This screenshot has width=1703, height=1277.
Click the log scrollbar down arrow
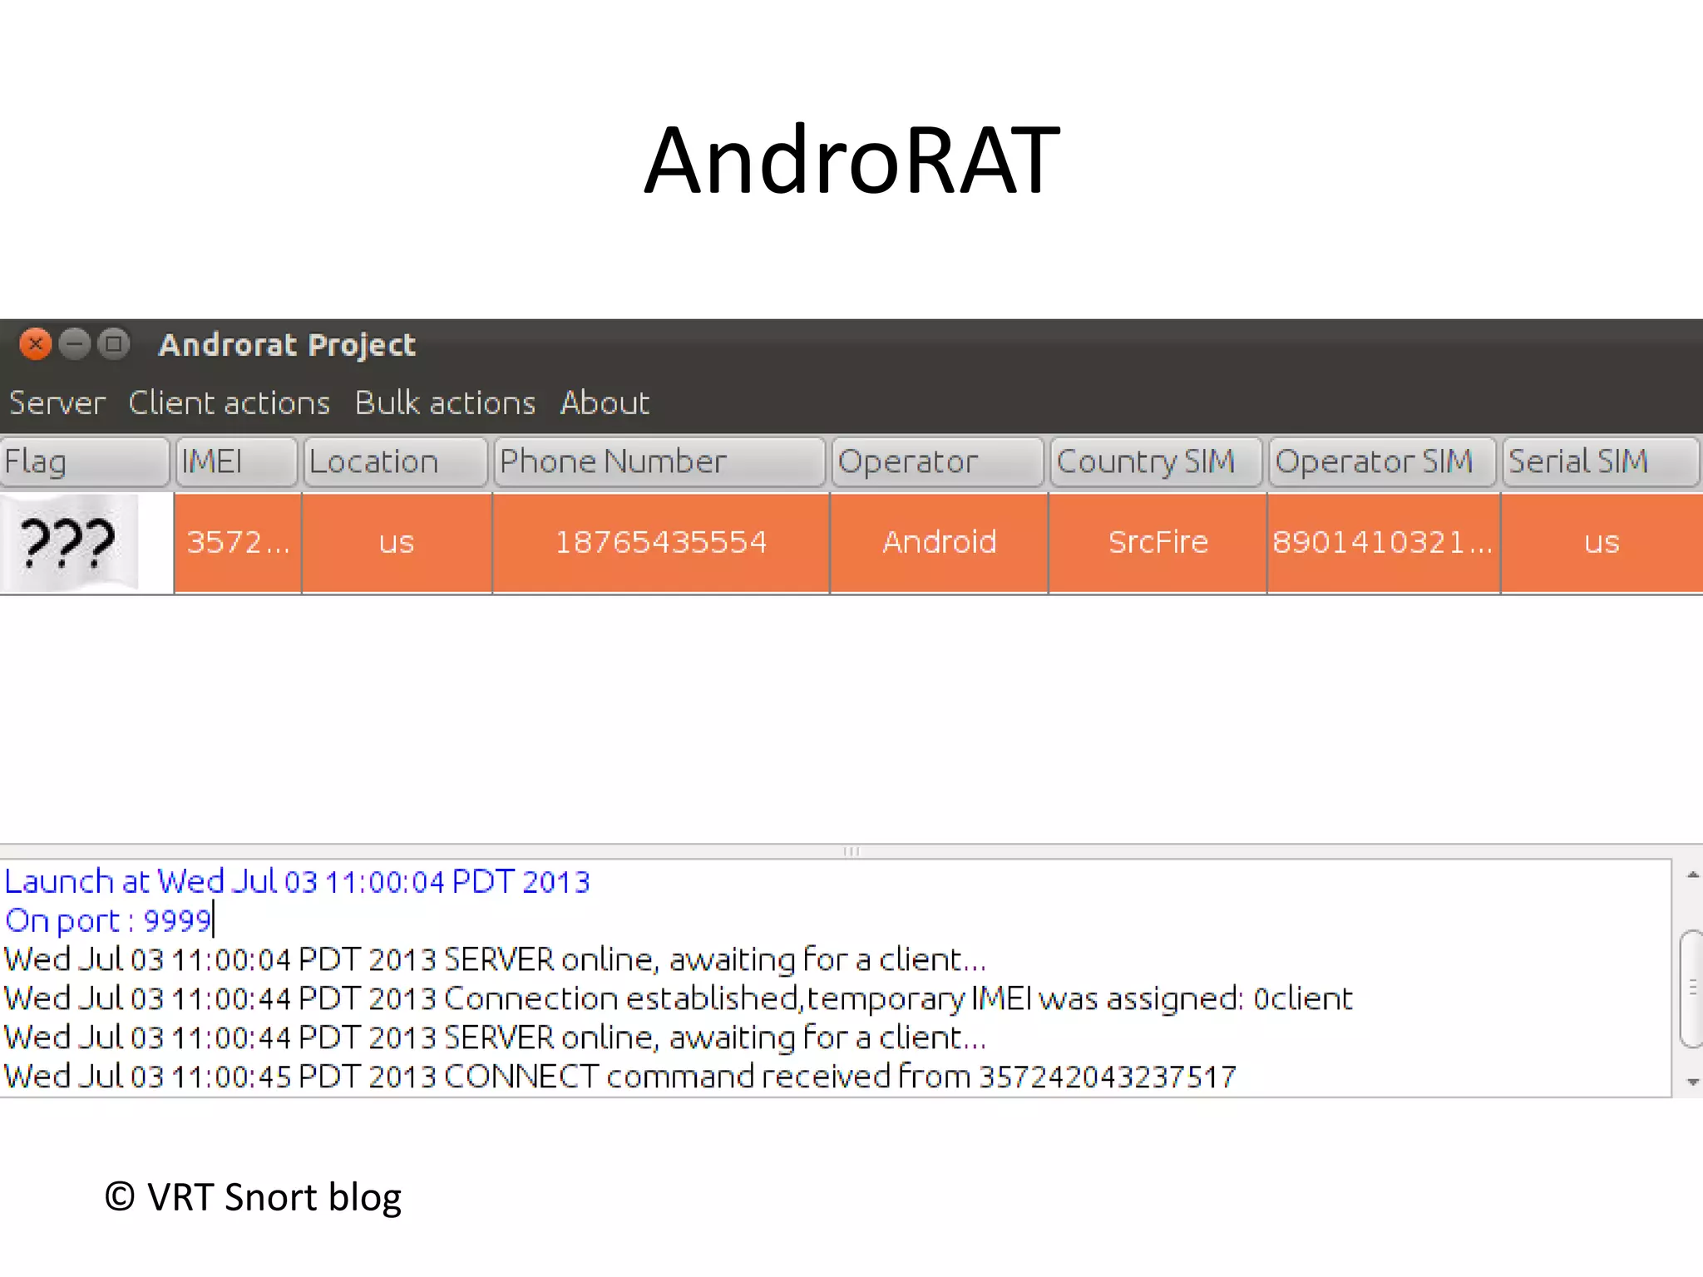coord(1692,1082)
